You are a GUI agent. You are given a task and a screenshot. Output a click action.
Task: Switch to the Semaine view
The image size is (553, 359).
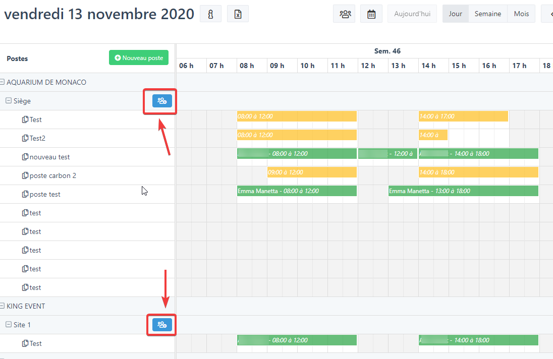(x=487, y=14)
